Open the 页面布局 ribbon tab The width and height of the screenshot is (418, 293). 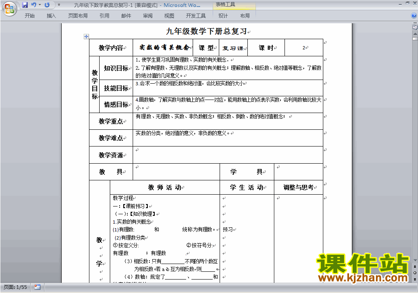click(x=78, y=16)
